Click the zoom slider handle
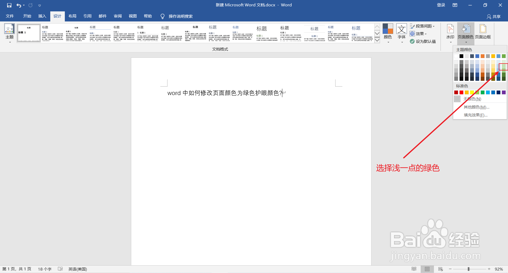This screenshot has height=273, width=508. pyautogui.click(x=469, y=269)
